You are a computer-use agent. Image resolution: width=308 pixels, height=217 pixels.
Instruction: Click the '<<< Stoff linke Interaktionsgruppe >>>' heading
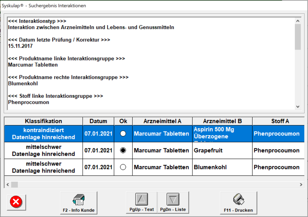[55, 96]
